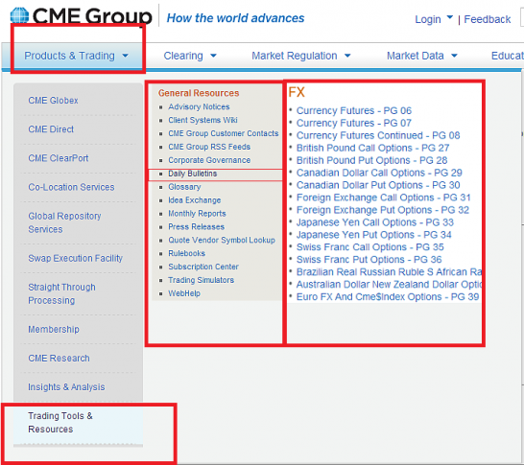524x465 pixels.
Task: Open Quote Vendor Symbol Lookup
Action: point(222,240)
